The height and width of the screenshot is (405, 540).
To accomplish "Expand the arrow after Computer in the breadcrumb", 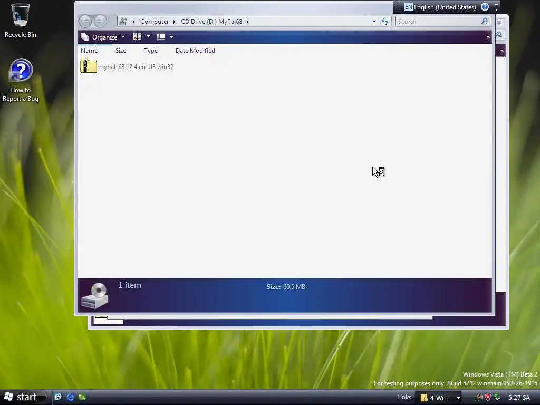I will [174, 22].
